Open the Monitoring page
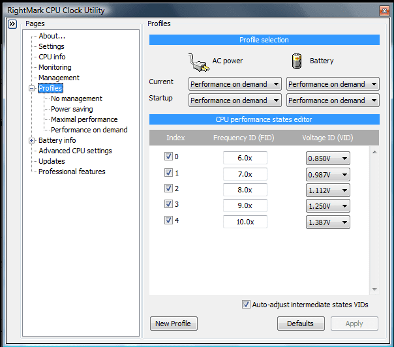This screenshot has height=347, width=394. point(55,67)
